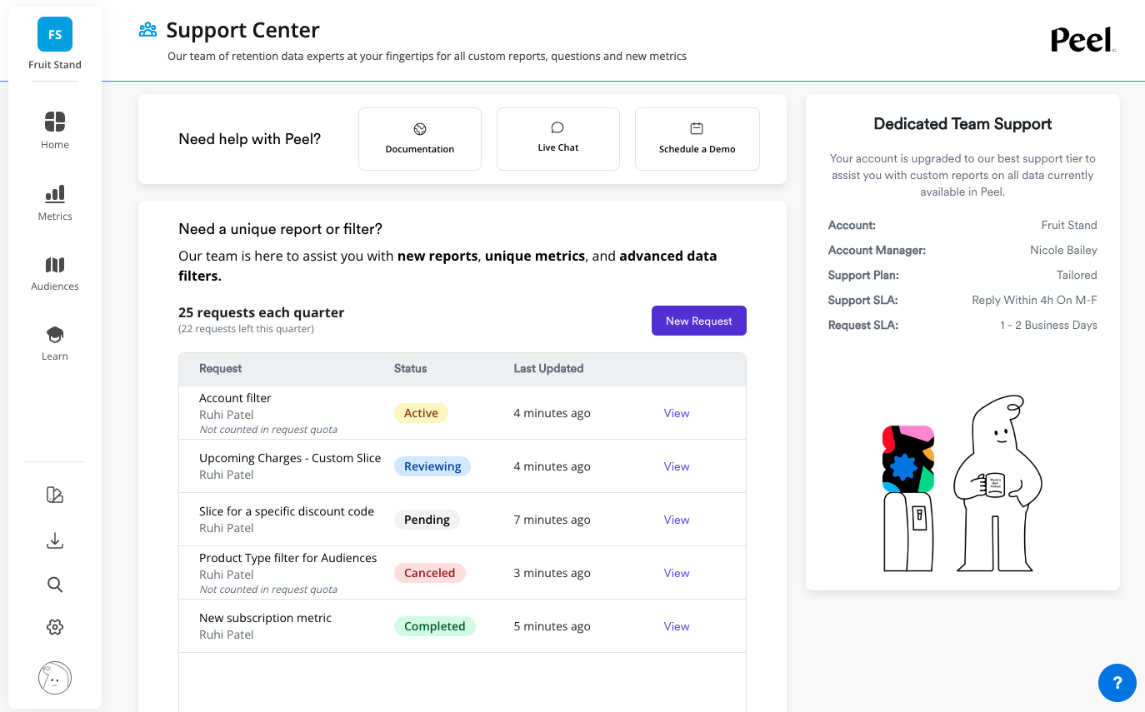Click '1 - 2 Business Days' value

pos(1048,325)
